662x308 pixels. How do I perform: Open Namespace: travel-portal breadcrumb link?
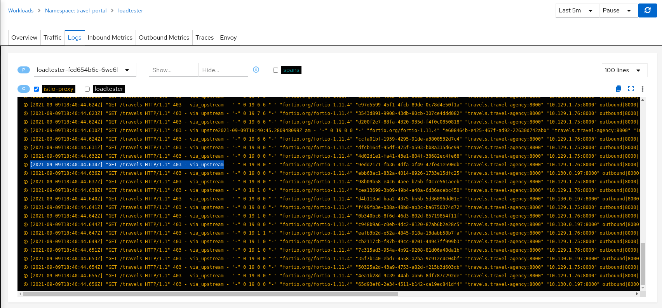76,10
